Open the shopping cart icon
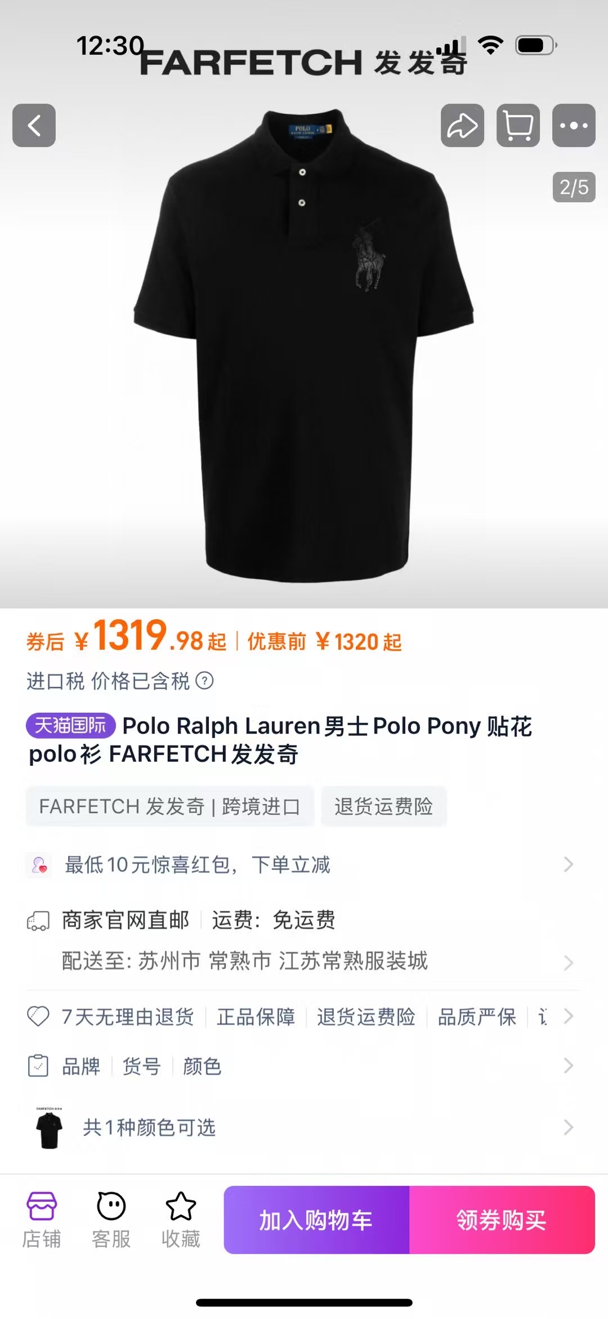The height and width of the screenshot is (1319, 608). (518, 125)
